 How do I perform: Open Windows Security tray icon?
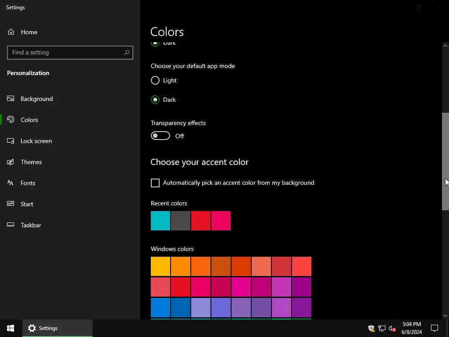click(371, 328)
